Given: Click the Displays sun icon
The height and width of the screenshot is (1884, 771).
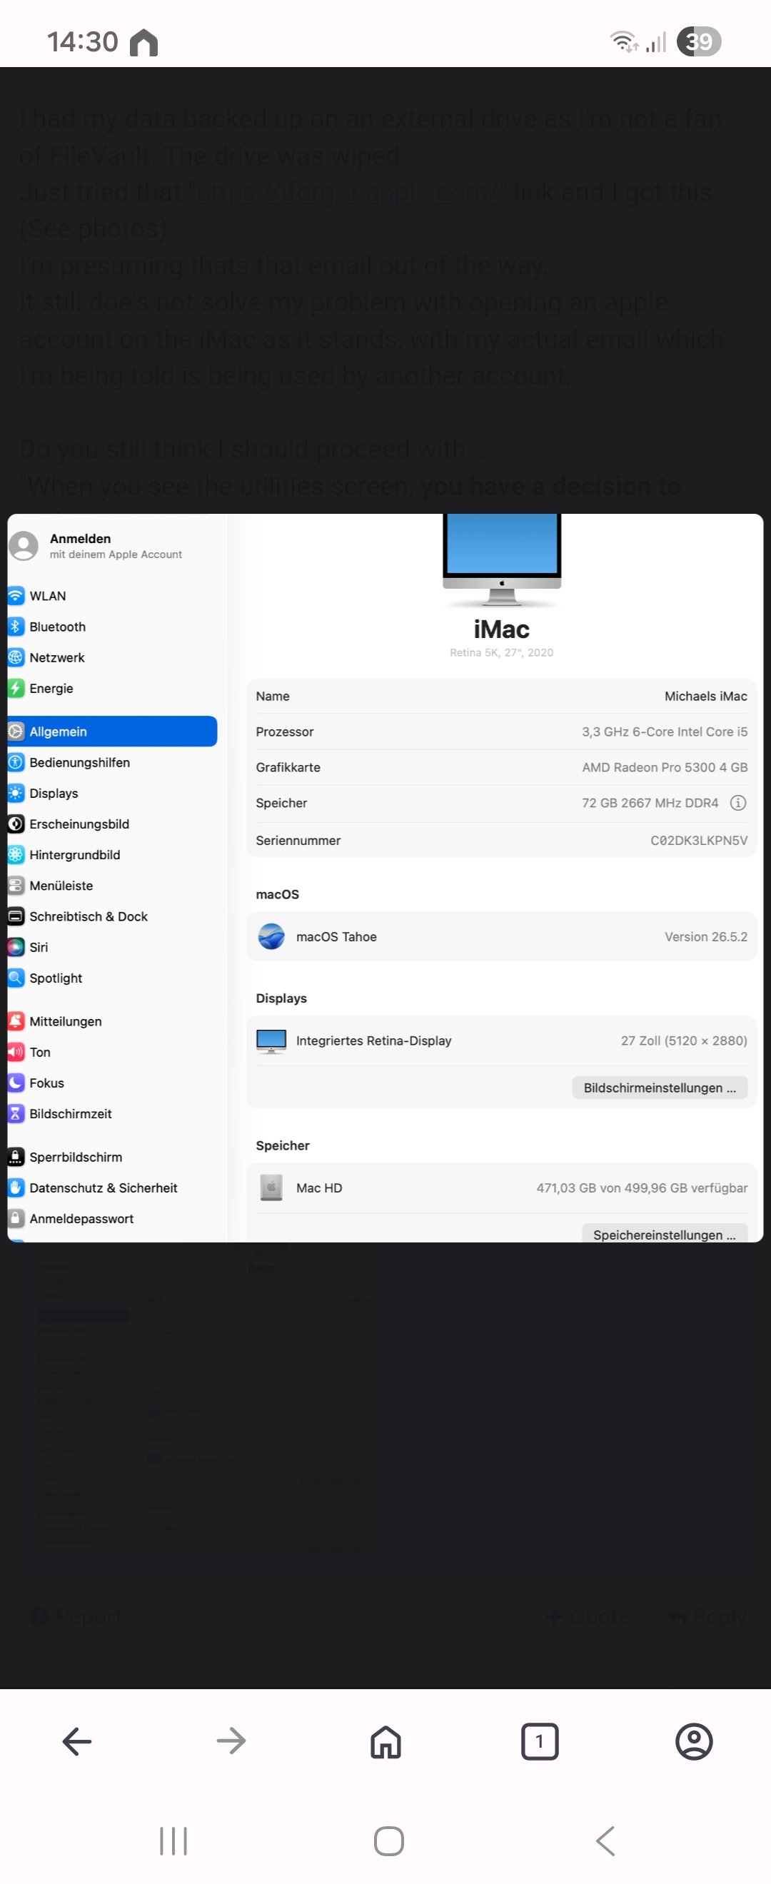Looking at the screenshot, I should [x=16, y=793].
